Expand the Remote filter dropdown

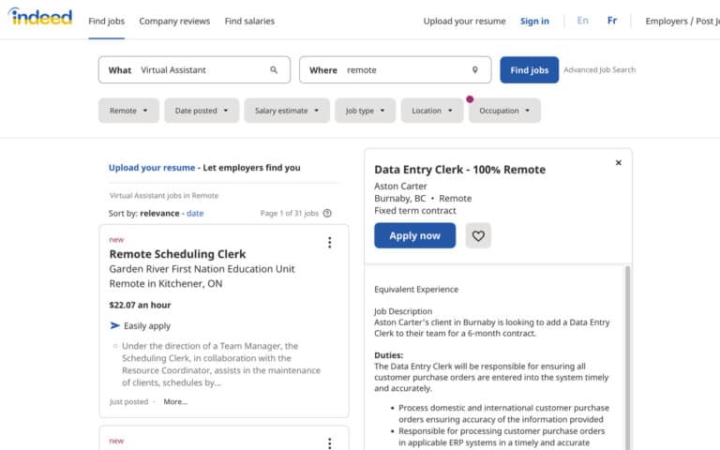coord(128,111)
